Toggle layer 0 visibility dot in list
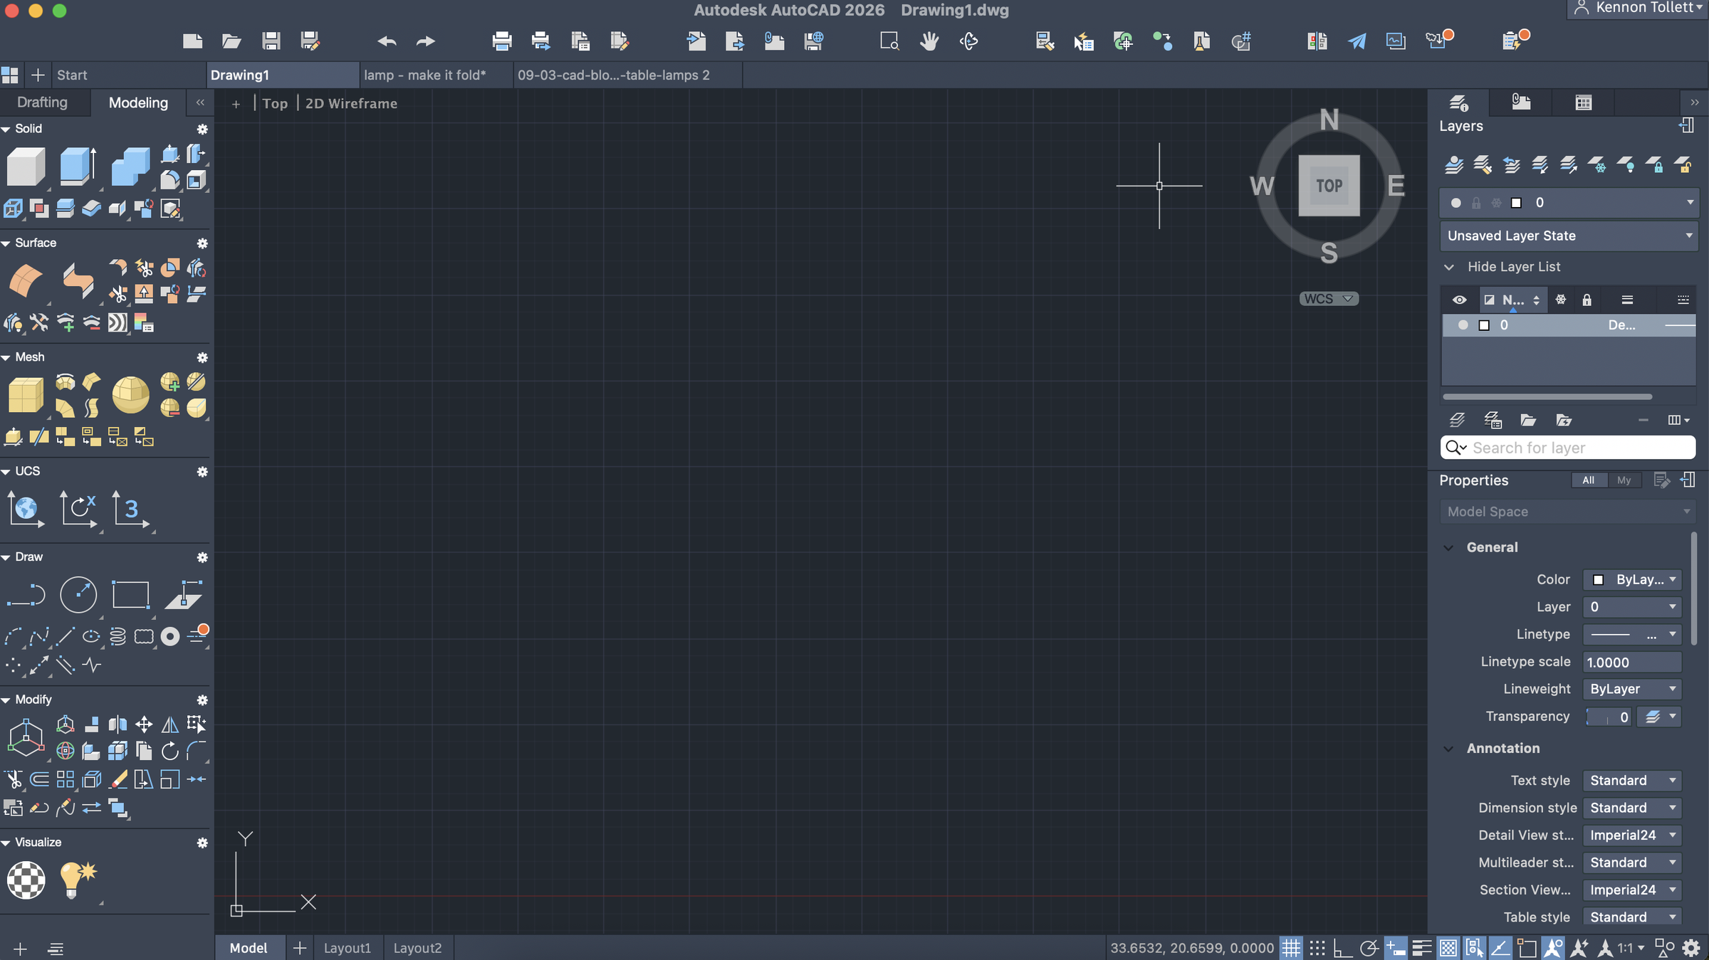Image resolution: width=1709 pixels, height=960 pixels. coord(1463,325)
